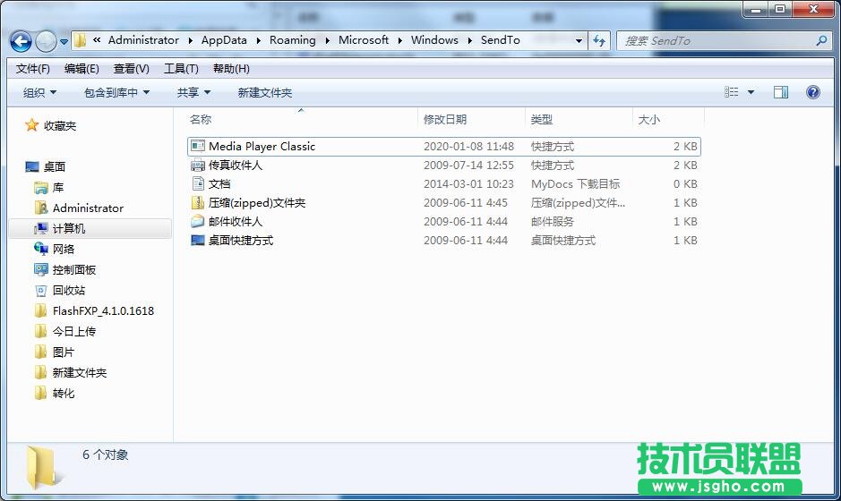The width and height of the screenshot is (841, 501).
Task: Toggle the preview pane icon
Action: 780,92
